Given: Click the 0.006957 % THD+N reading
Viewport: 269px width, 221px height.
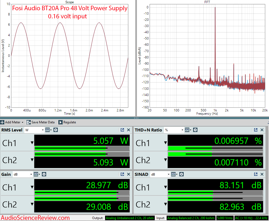Looking at the screenshot, I should [x=238, y=141].
